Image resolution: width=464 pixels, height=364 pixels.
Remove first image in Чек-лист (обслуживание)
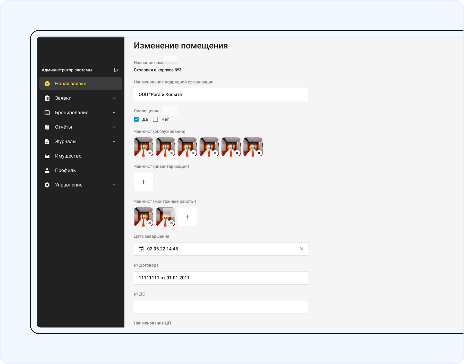150,153
